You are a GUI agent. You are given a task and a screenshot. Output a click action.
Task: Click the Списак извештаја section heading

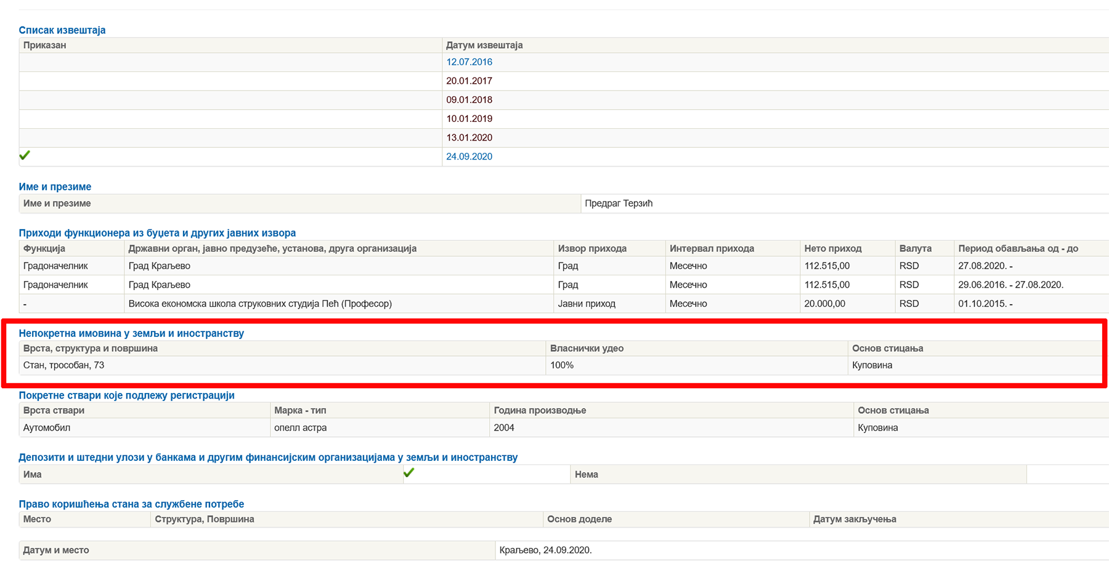point(62,30)
